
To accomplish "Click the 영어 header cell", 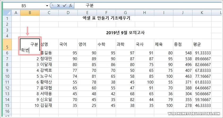I will 87,45.
